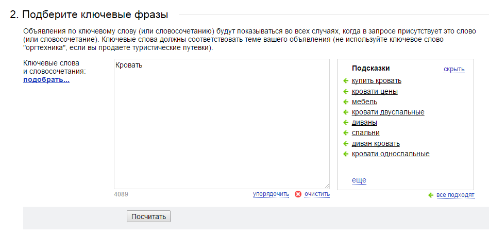Click the keywords text area with "Кровать"

(222, 124)
